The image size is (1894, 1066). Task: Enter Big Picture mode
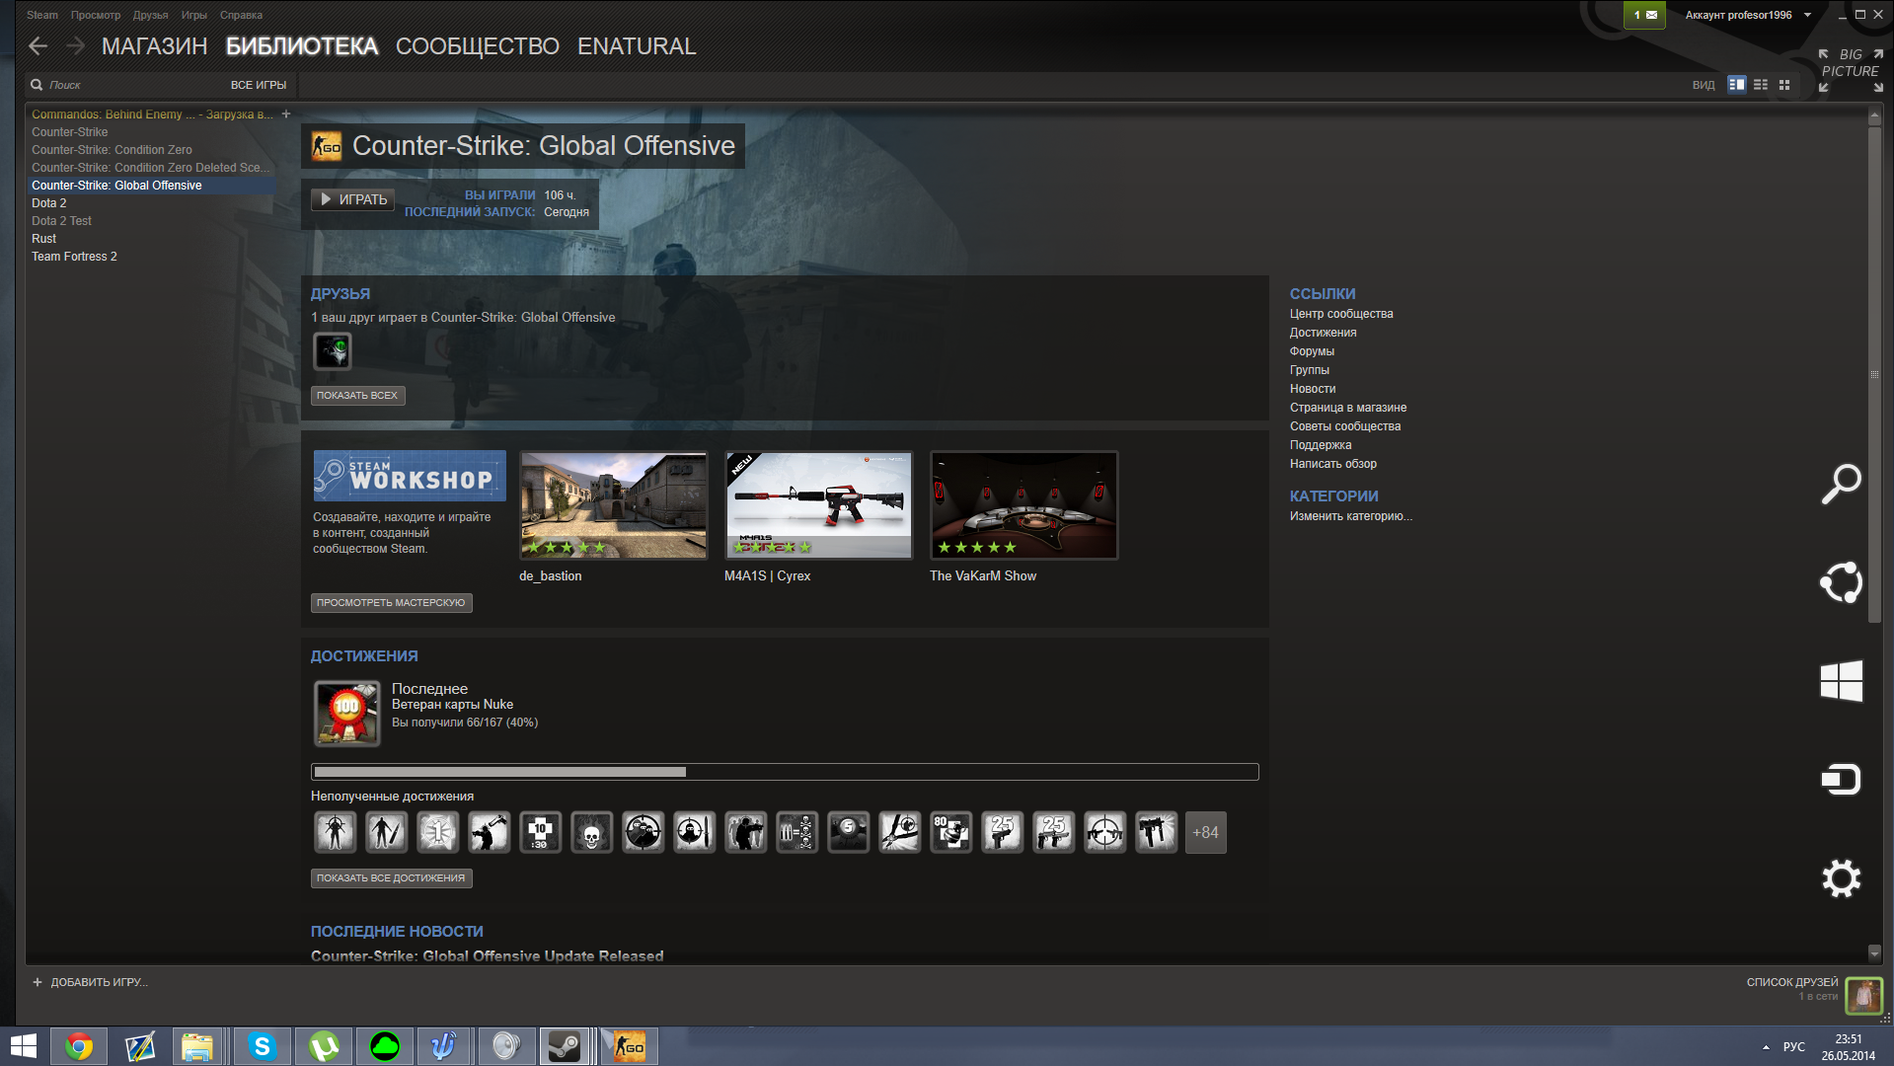[x=1851, y=70]
